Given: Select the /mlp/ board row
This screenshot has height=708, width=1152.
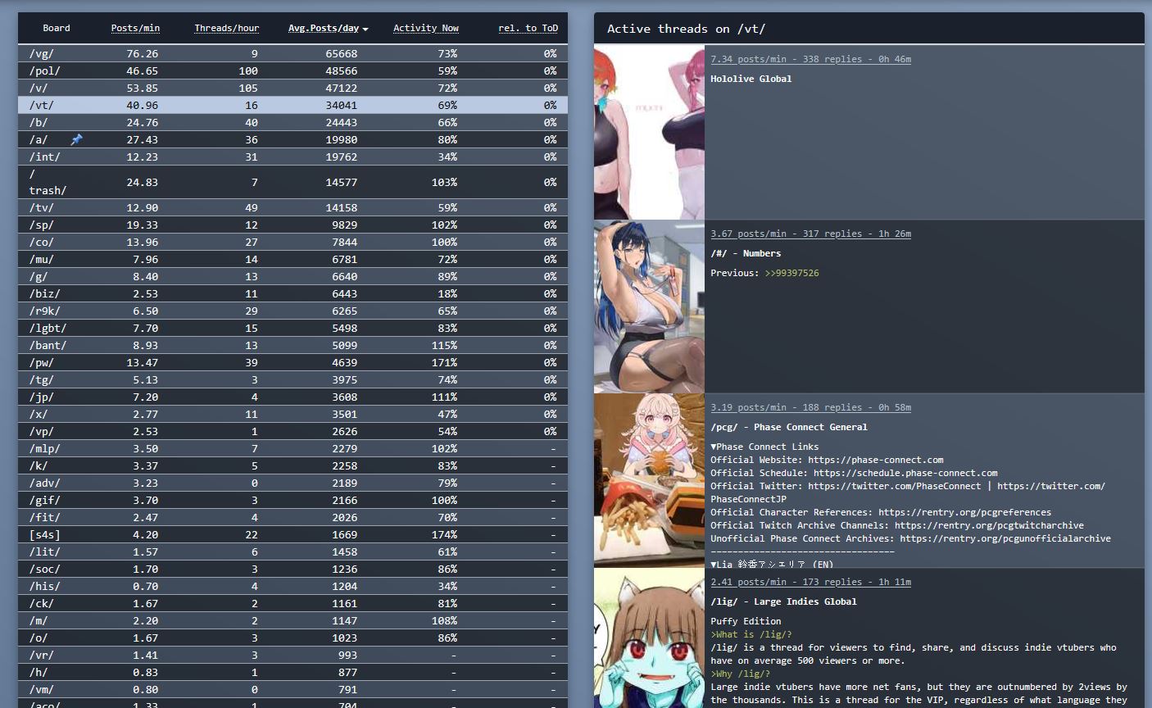Looking at the screenshot, I should click(293, 448).
